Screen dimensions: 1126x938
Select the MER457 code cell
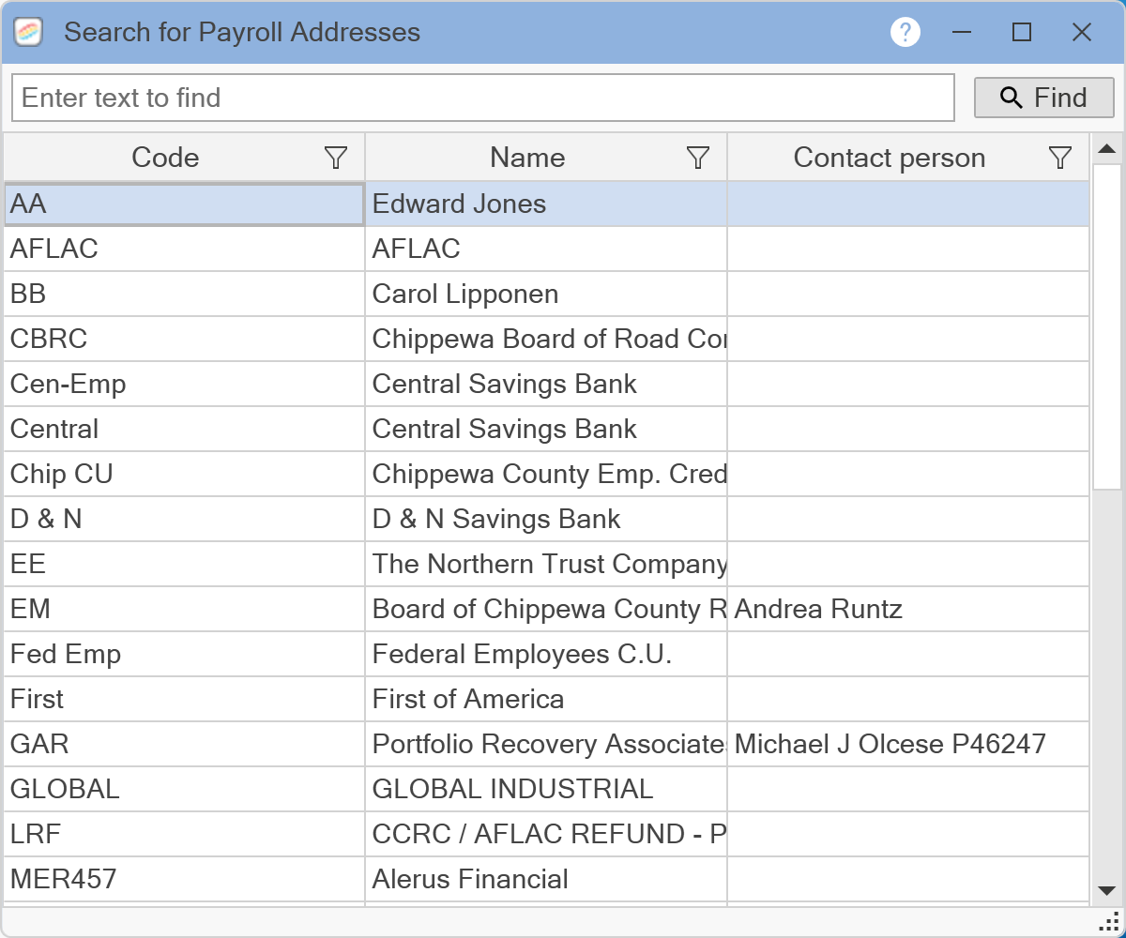pos(184,880)
